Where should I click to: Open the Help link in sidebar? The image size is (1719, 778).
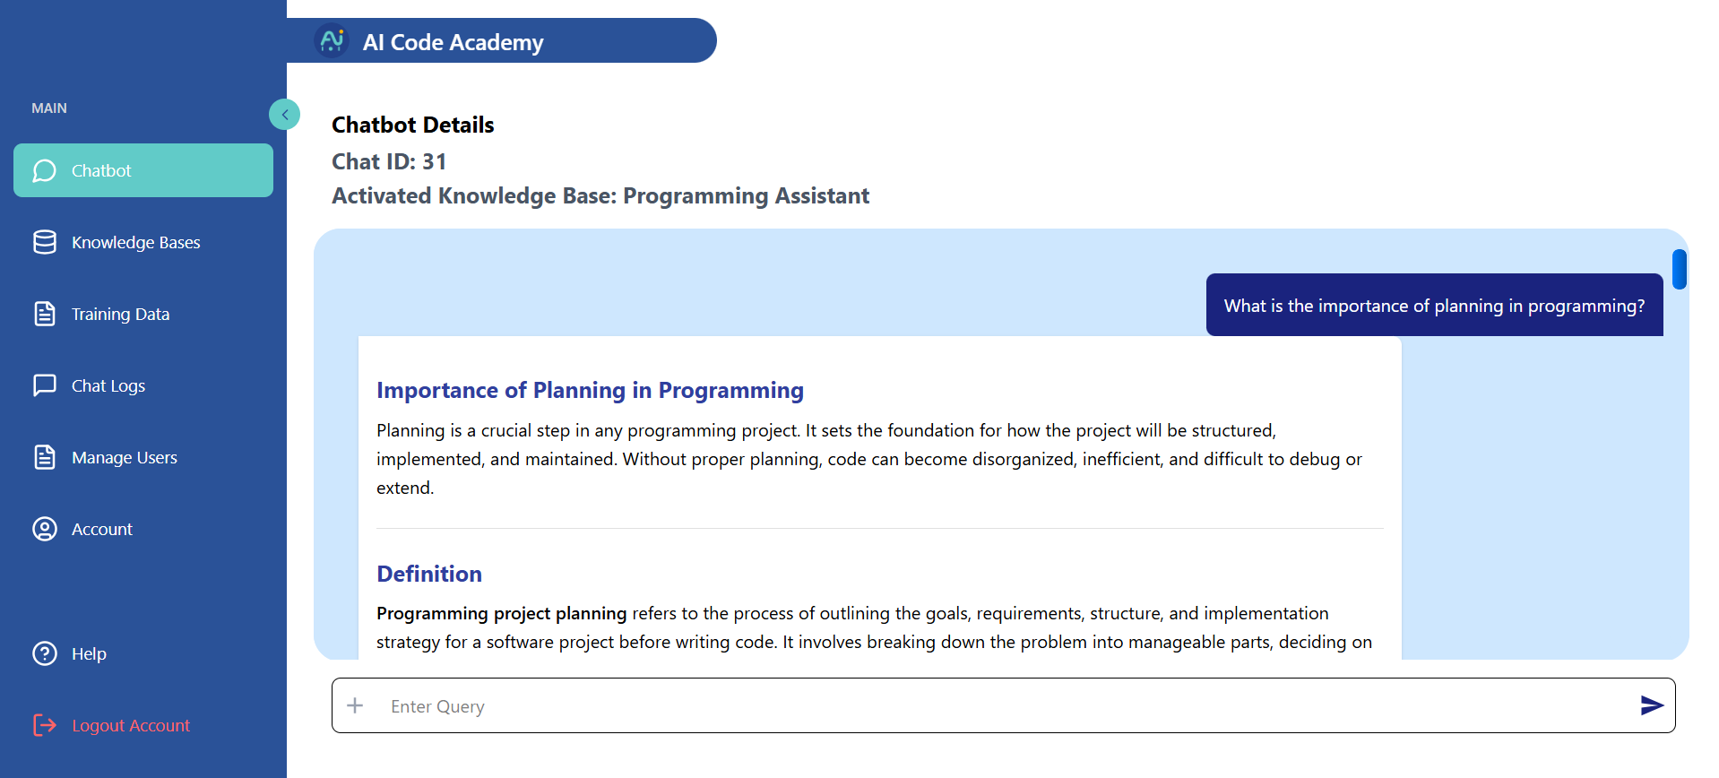(89, 653)
